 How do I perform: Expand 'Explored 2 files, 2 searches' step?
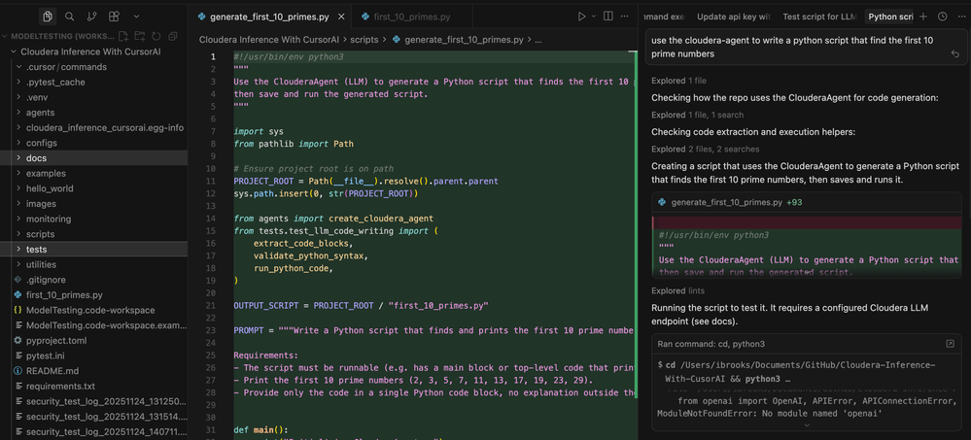tap(706, 149)
